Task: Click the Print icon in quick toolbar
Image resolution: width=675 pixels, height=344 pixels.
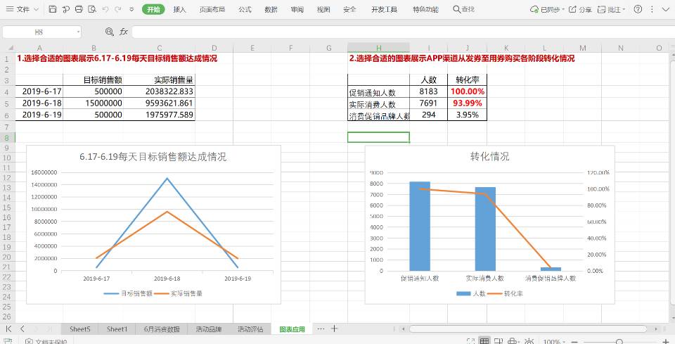Action: click(79, 9)
